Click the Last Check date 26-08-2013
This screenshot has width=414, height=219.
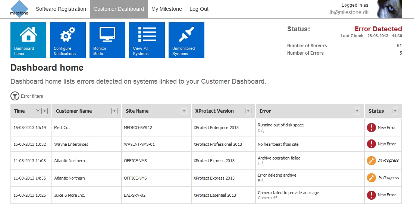tap(378, 36)
